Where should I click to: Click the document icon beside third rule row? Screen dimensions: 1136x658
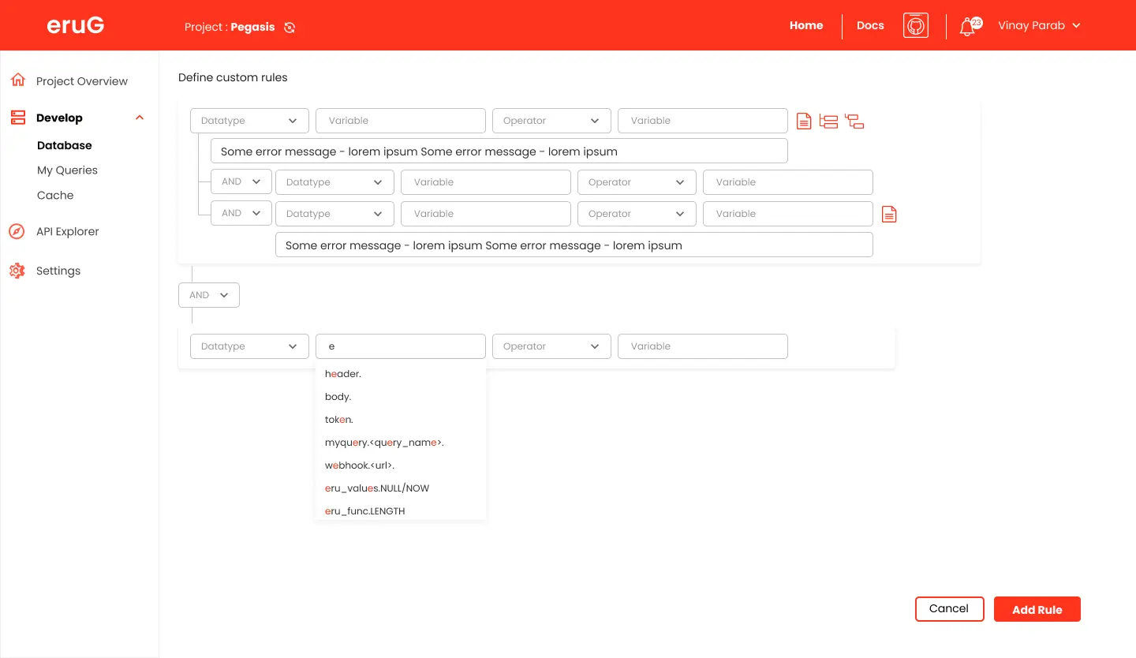tap(889, 214)
